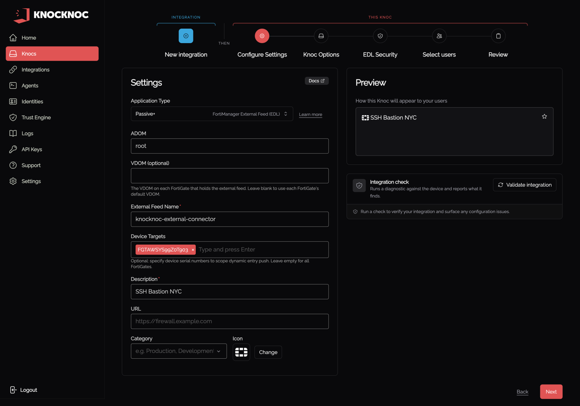Click the SSH Bastion NYC preview title
Image resolution: width=580 pixels, height=406 pixels.
tap(393, 118)
